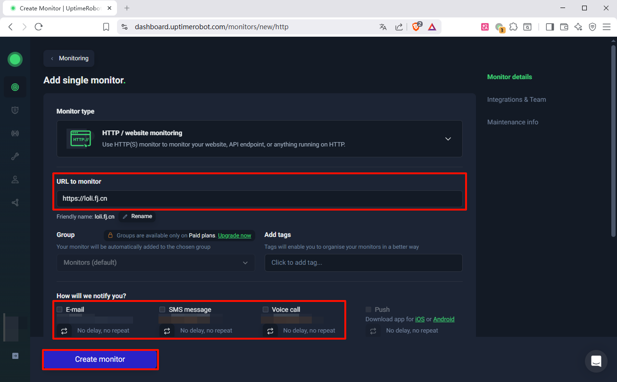Click the Brave Shields lion icon

(416, 27)
